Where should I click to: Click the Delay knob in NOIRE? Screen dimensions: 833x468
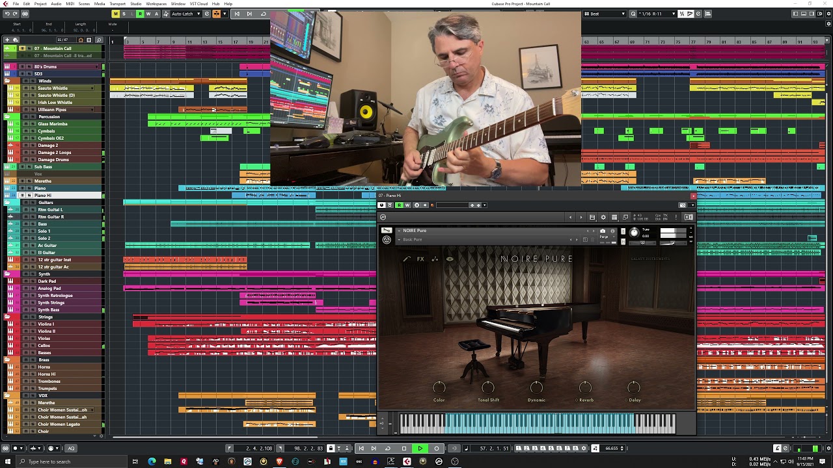click(x=634, y=387)
